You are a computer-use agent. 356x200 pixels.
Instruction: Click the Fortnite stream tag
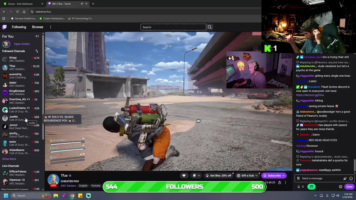pyautogui.click(x=96, y=186)
